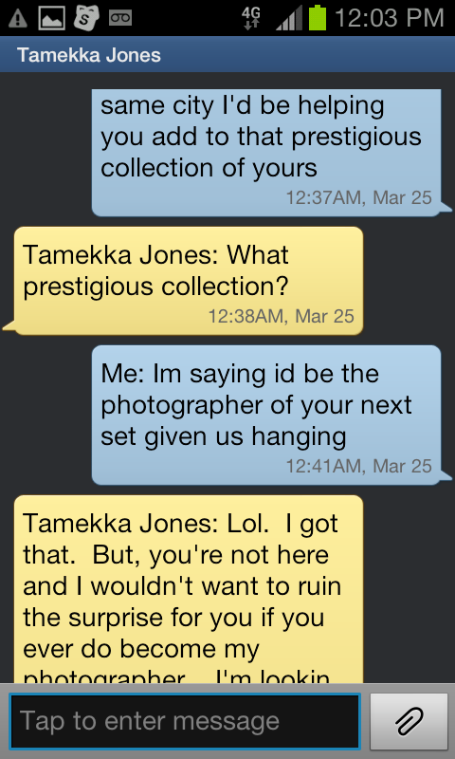Tap the 12:03 PM clock
455x759 pixels.
(x=389, y=18)
